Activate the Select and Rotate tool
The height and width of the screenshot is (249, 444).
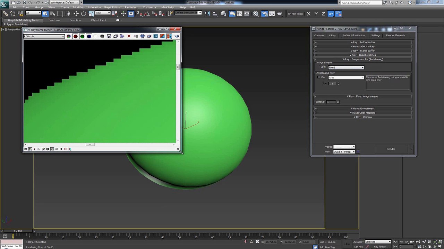[84, 13]
